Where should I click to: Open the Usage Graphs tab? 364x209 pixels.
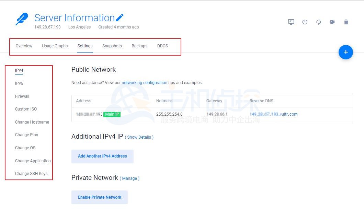(55, 46)
